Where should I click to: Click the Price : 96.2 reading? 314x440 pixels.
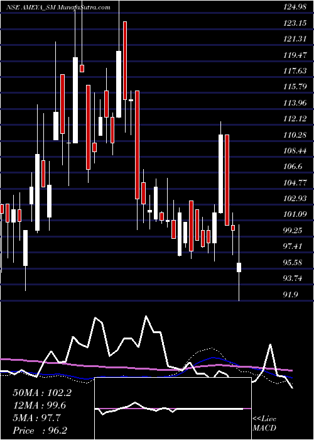tap(40, 431)
